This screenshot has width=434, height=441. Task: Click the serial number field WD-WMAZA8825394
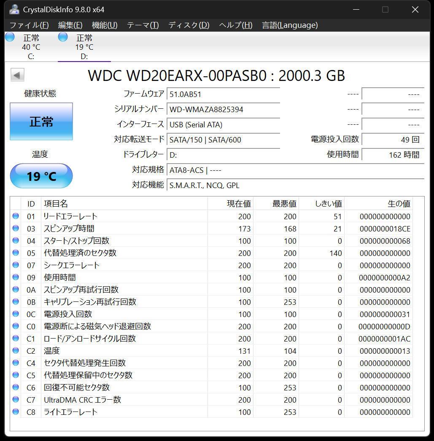coord(224,109)
